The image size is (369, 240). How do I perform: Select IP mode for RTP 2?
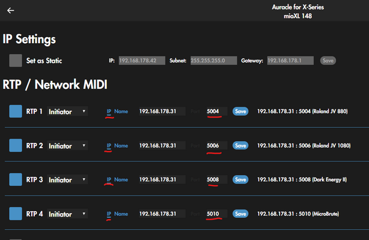pos(109,146)
